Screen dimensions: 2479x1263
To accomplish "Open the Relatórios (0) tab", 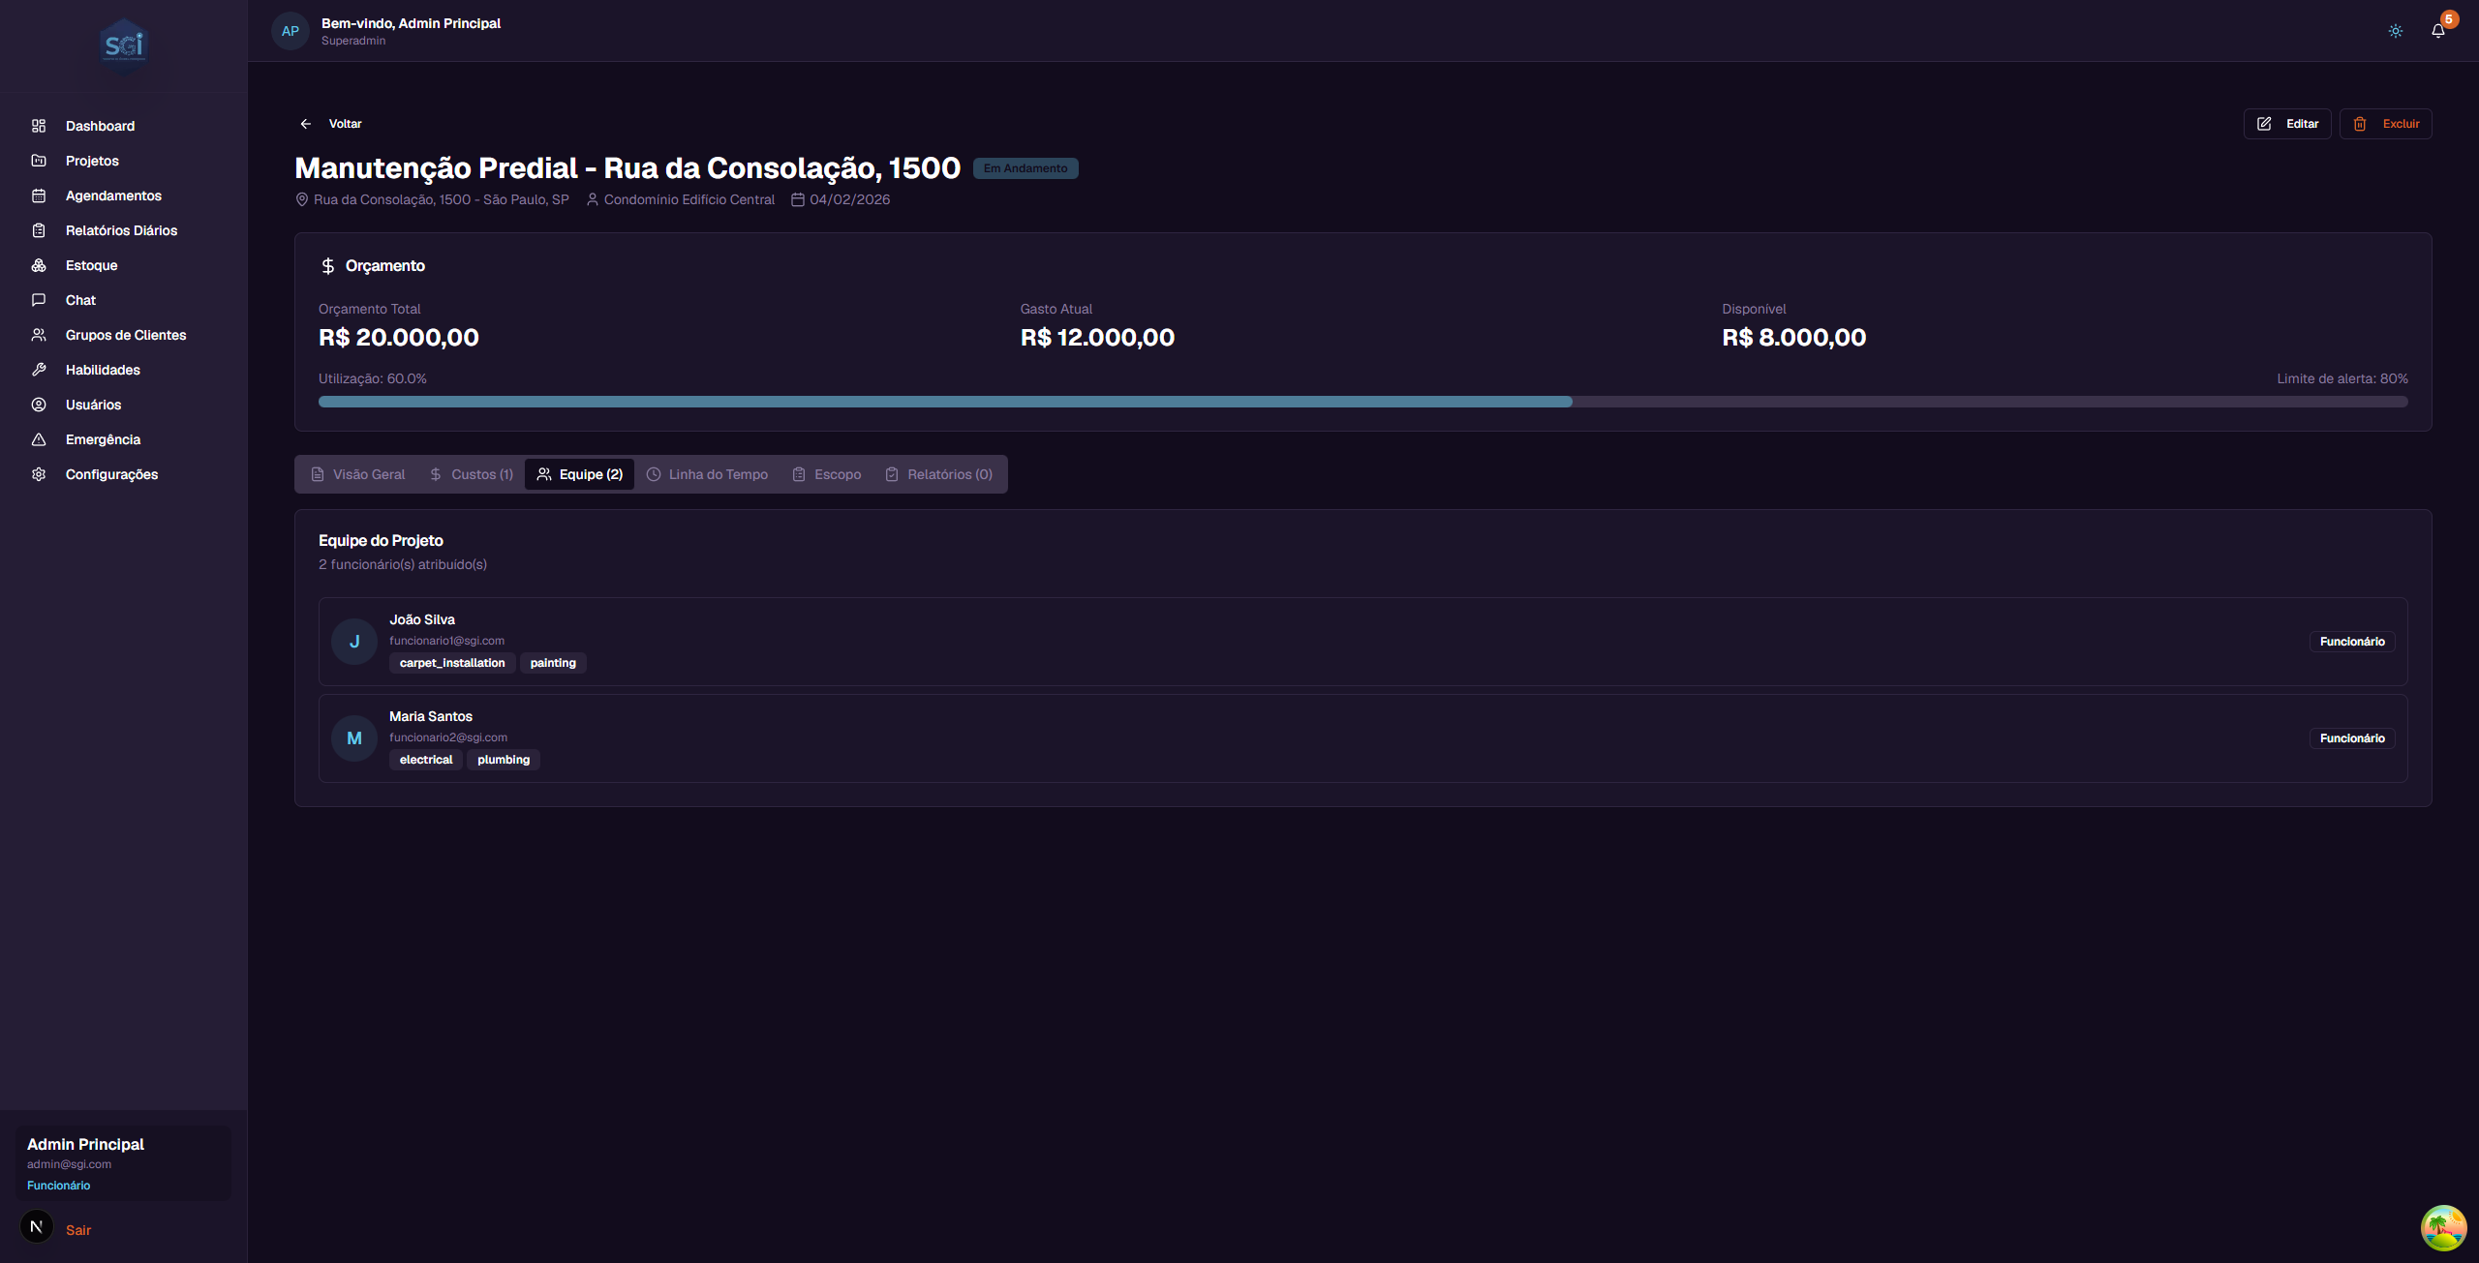I will click(938, 474).
